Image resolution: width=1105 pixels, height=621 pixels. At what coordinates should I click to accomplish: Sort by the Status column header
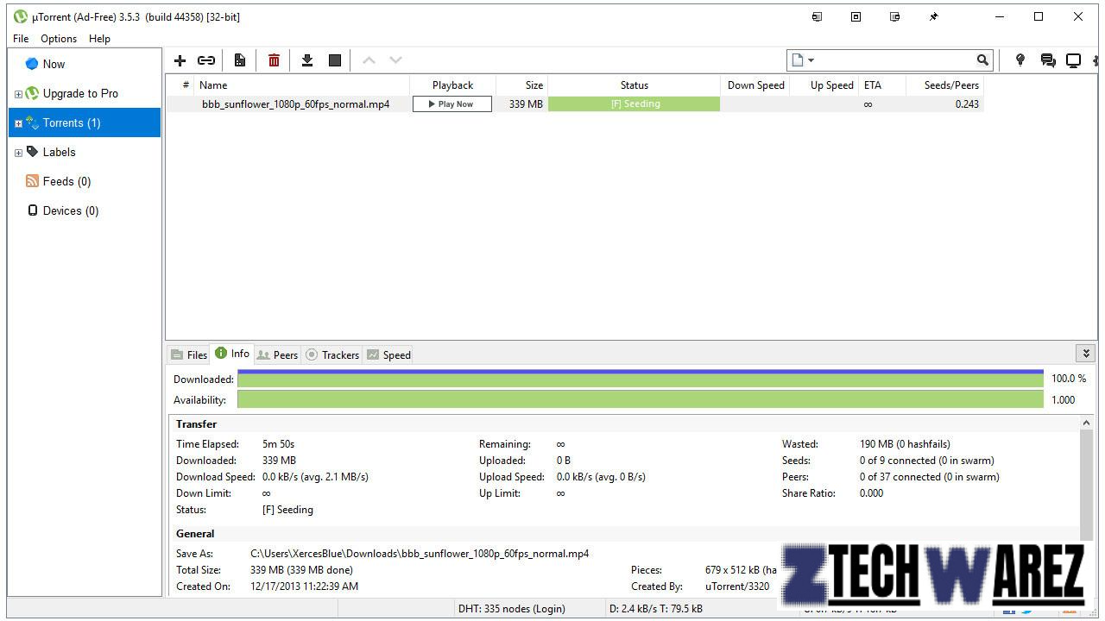634,85
